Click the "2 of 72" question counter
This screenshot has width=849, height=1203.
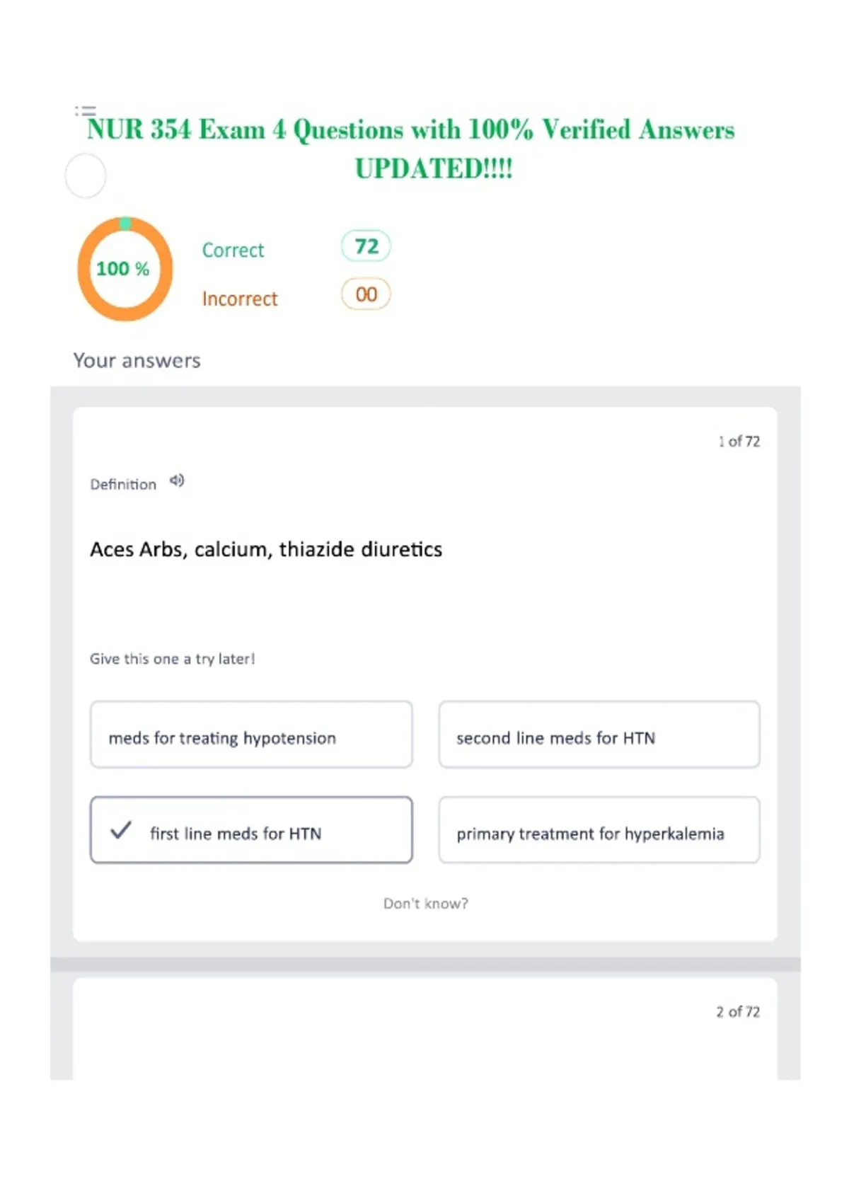click(738, 1012)
